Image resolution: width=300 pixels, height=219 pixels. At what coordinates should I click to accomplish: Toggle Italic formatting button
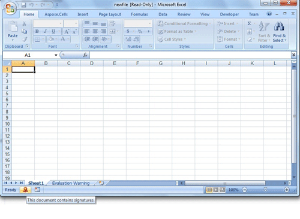click(x=45, y=31)
